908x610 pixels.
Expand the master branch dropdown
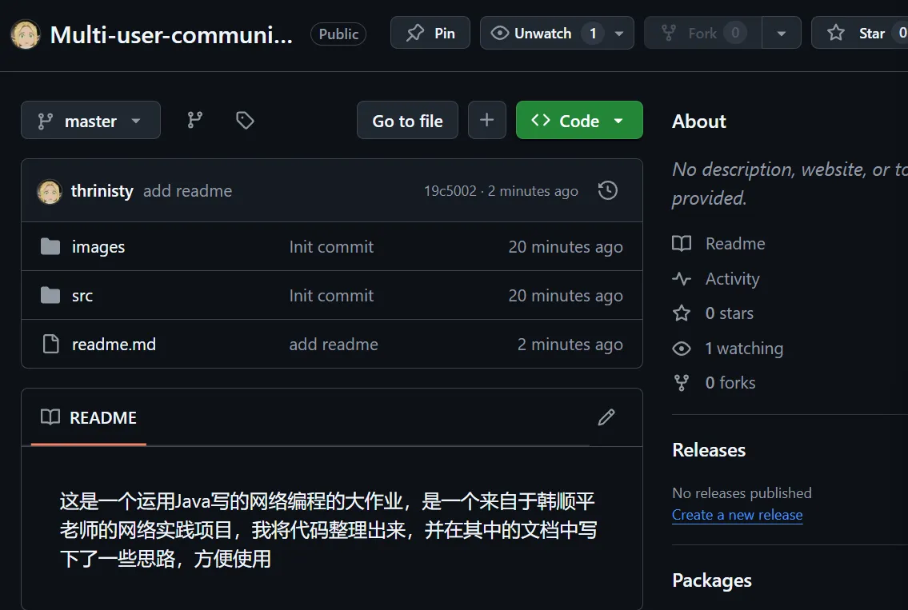[x=90, y=121]
